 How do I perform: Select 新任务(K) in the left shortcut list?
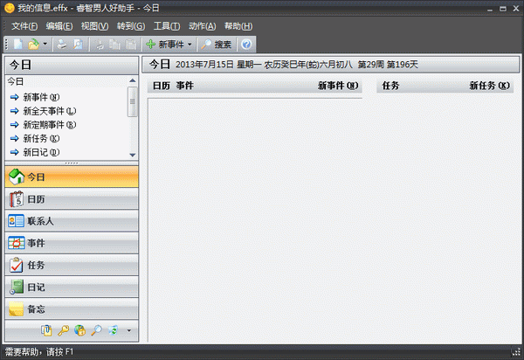[41, 138]
